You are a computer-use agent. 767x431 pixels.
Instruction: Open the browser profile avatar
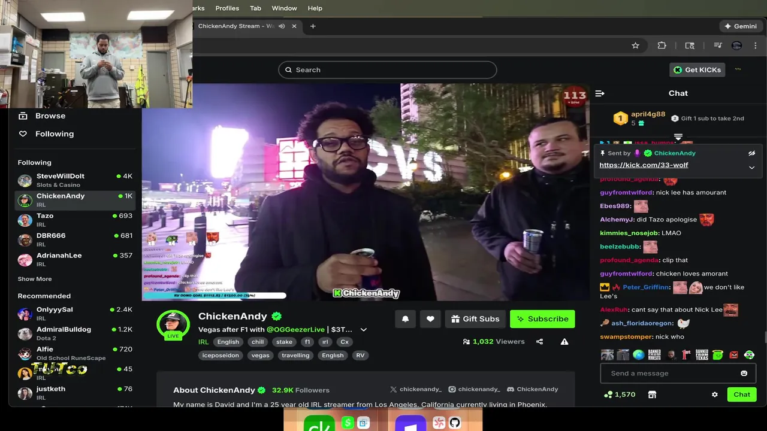[x=737, y=45]
